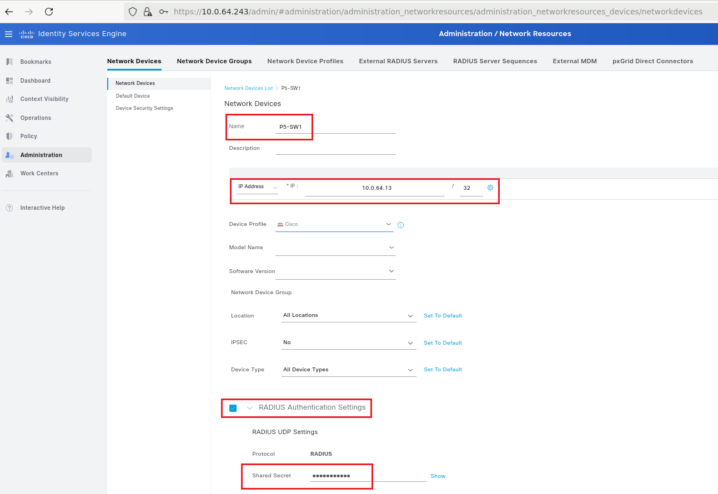Click the subnet mask field showing 32
The width and height of the screenshot is (718, 494).
(x=471, y=188)
